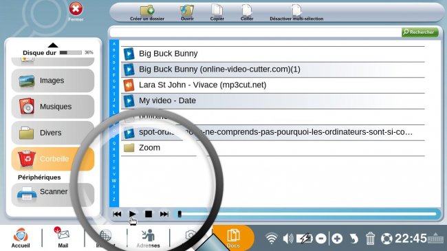This screenshot has width=447, height=251.
Task: Jump to letter A in alphabet index
Action: (x=114, y=44)
